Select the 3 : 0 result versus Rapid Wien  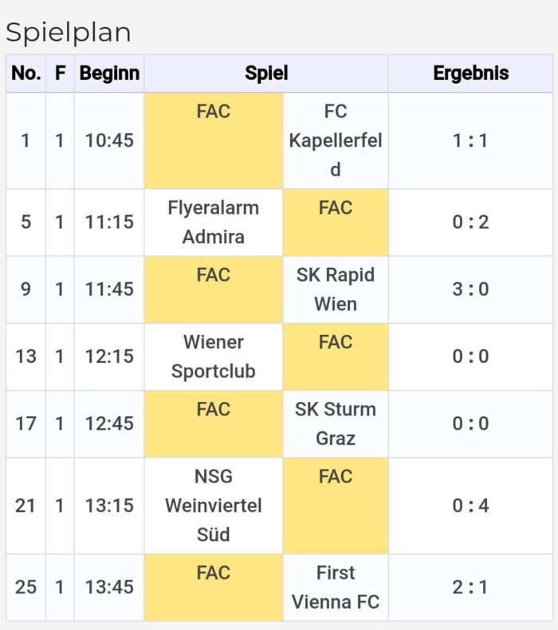470,289
